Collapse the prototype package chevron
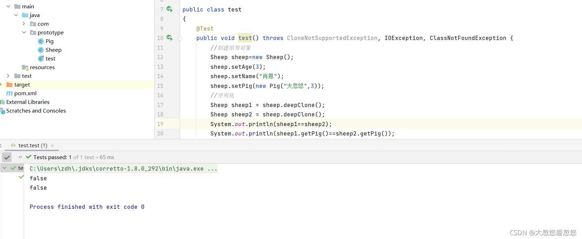This screenshot has height=239, width=582. 24,32
